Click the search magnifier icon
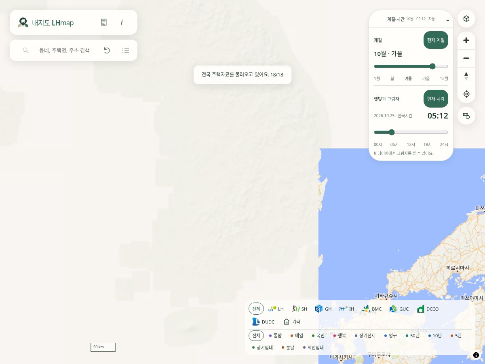The height and width of the screenshot is (364, 485). [25, 50]
